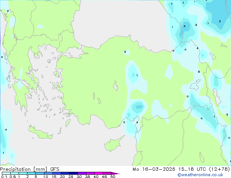Pick the 1–2 mm legend color swatch

[23, 173]
